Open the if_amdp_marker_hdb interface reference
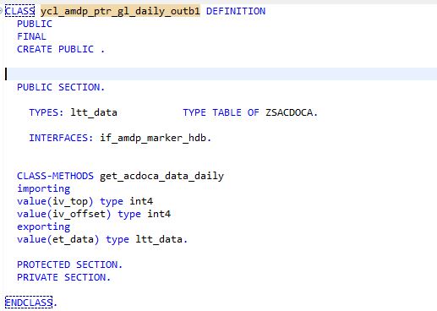Screen dimensions: 437x311 [x=153, y=138]
